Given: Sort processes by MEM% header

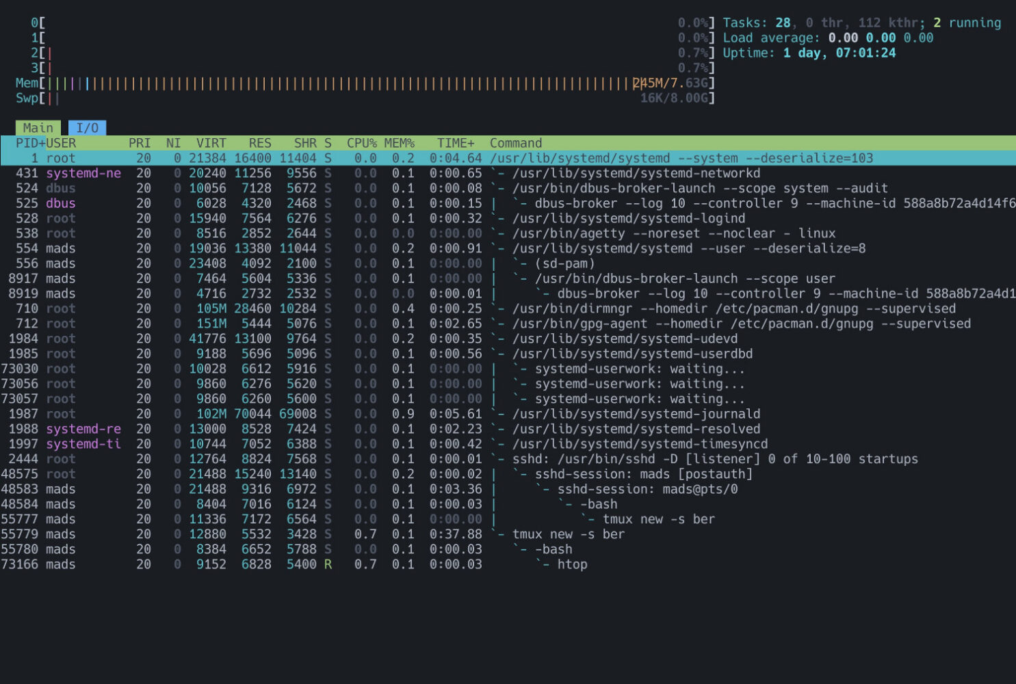Looking at the screenshot, I should tap(400, 143).
